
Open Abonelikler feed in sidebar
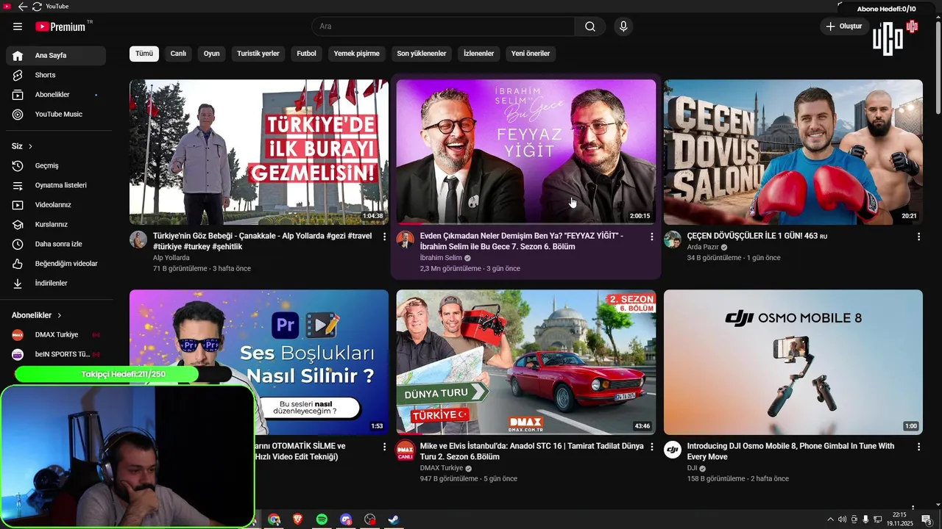pyautogui.click(x=56, y=95)
